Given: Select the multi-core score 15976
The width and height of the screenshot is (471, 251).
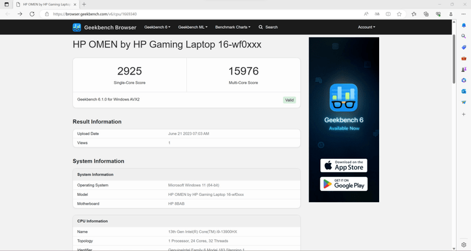Looking at the screenshot, I should [243, 71].
